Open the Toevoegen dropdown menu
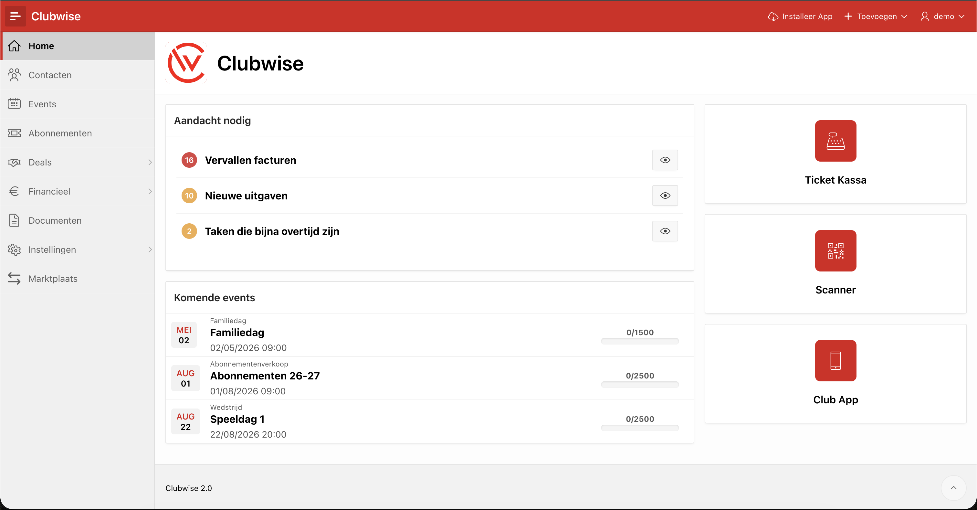The width and height of the screenshot is (977, 510). (876, 16)
